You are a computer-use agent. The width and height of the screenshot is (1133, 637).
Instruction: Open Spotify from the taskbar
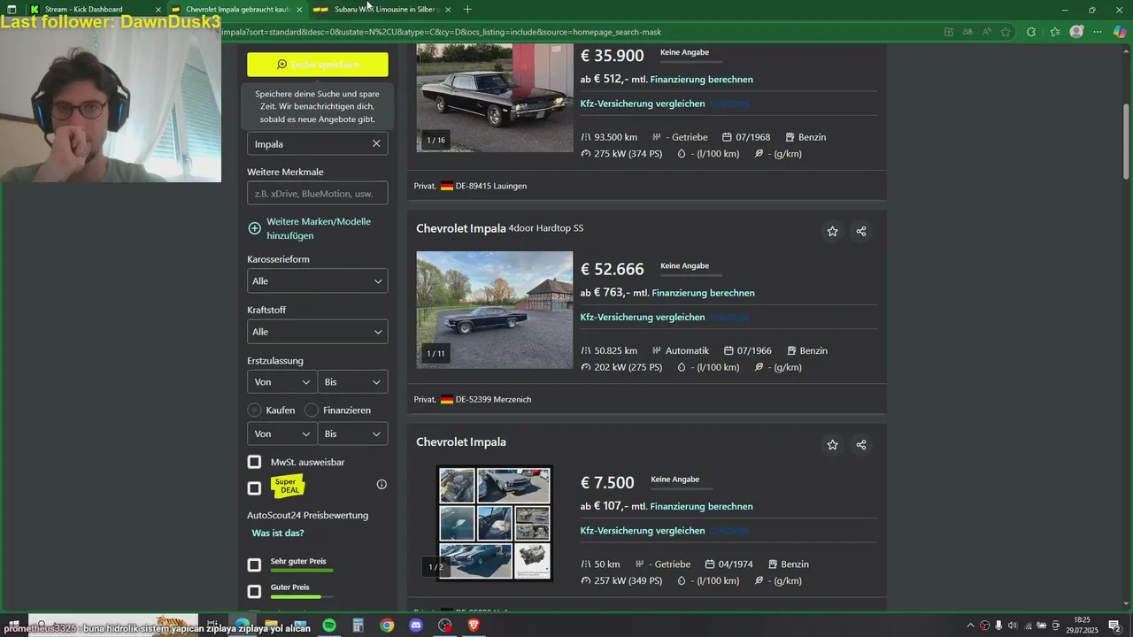329,625
